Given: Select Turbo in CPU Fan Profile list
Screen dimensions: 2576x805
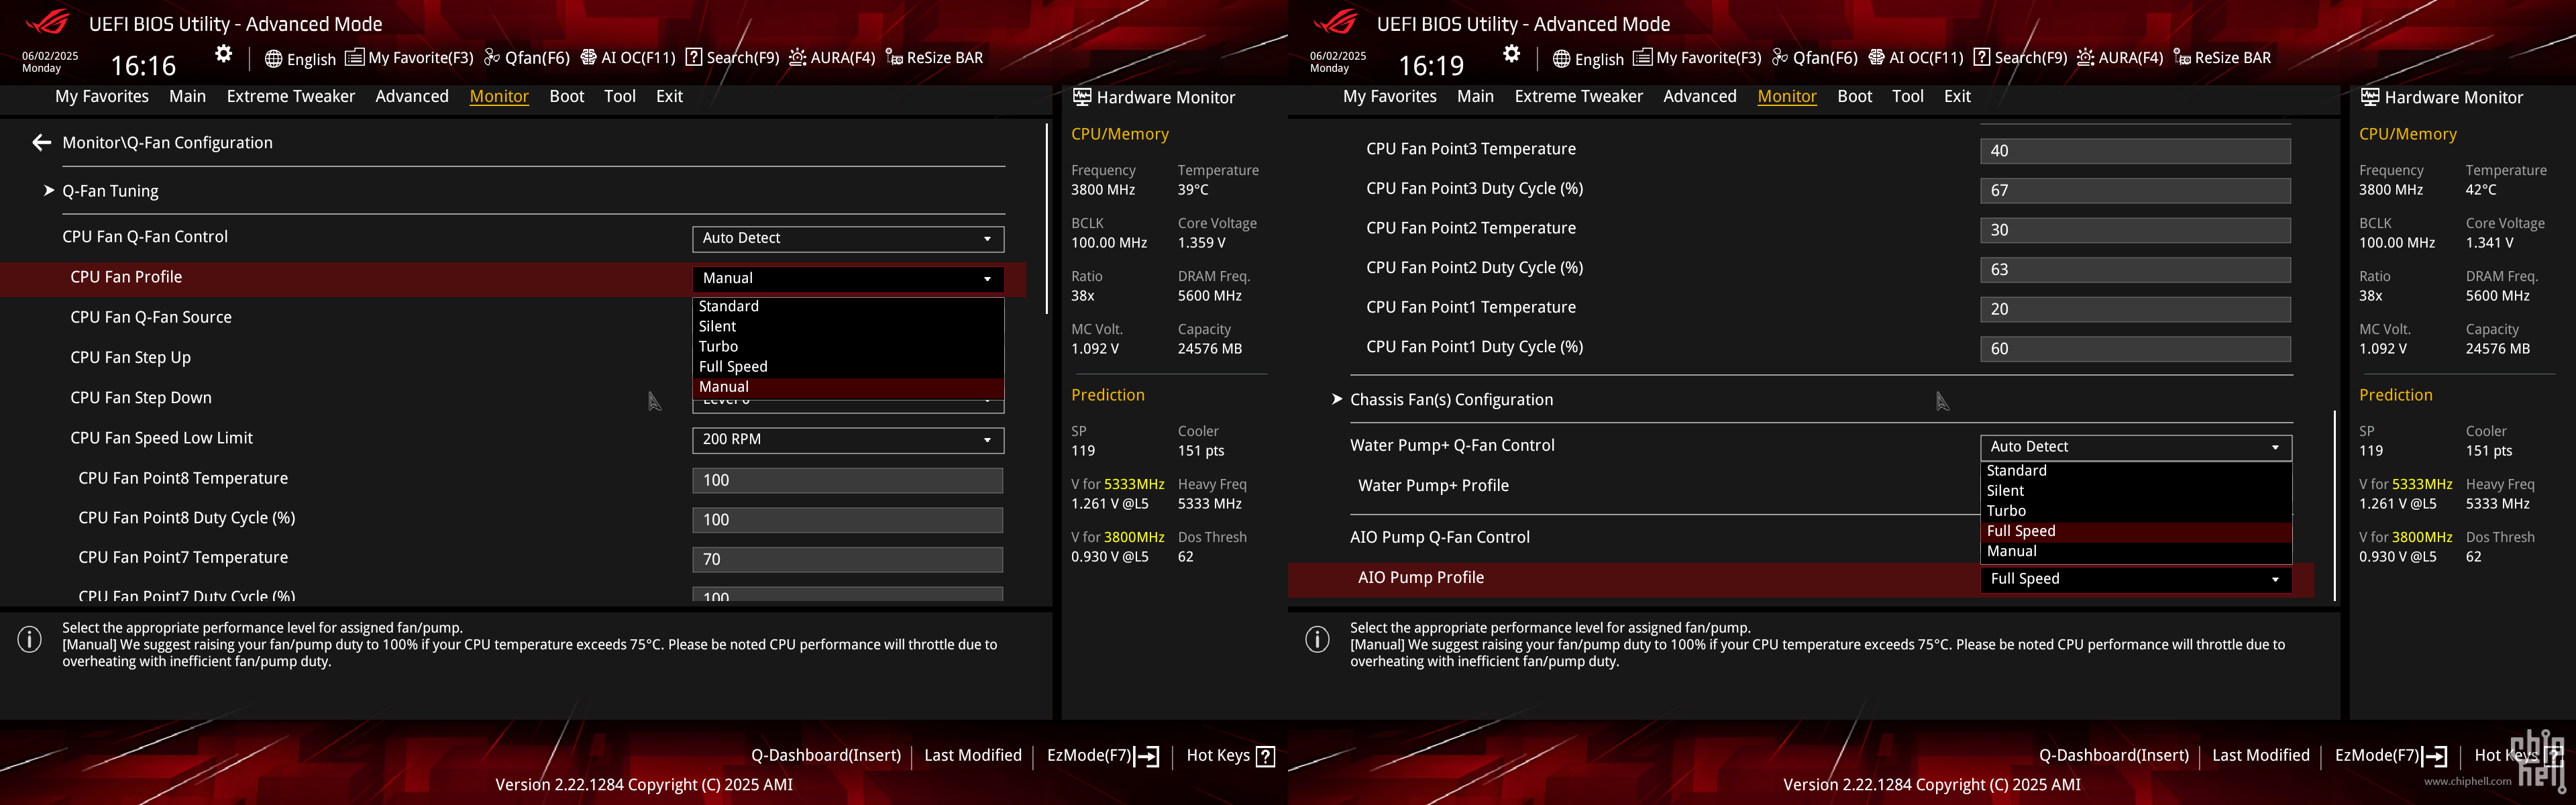Looking at the screenshot, I should click(x=848, y=347).
